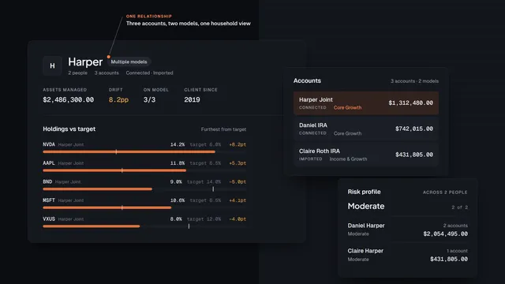Select the AAPL ticker label
505x284 pixels.
49,163
